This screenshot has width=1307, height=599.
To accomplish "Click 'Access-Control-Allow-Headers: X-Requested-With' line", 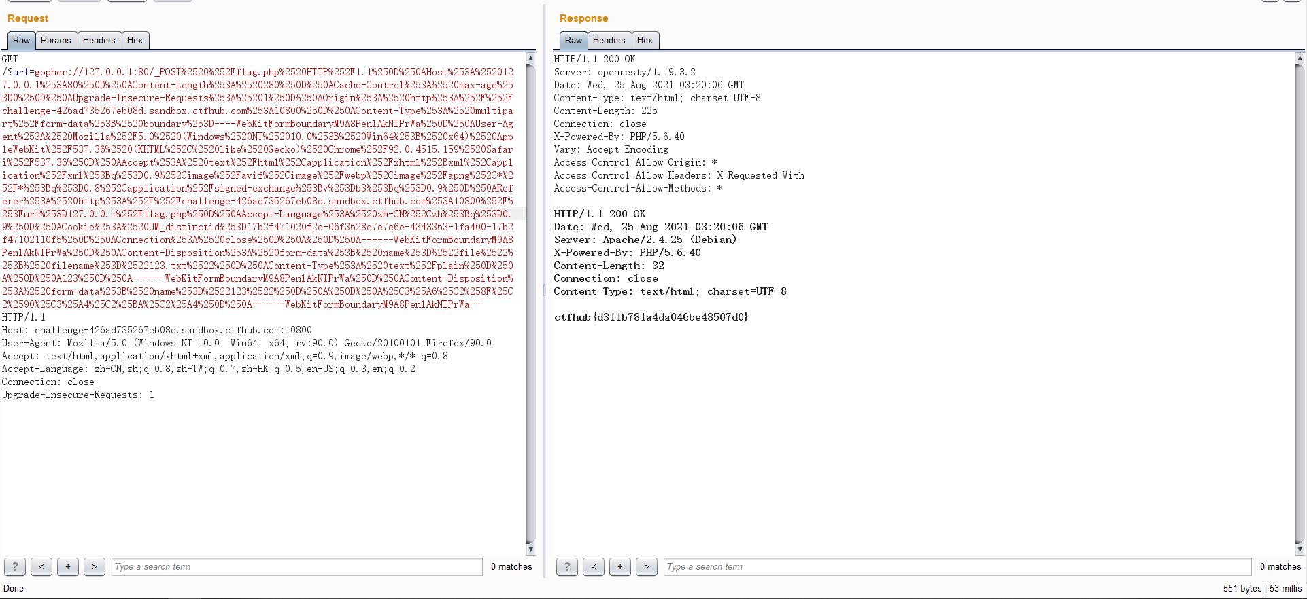I will (679, 175).
